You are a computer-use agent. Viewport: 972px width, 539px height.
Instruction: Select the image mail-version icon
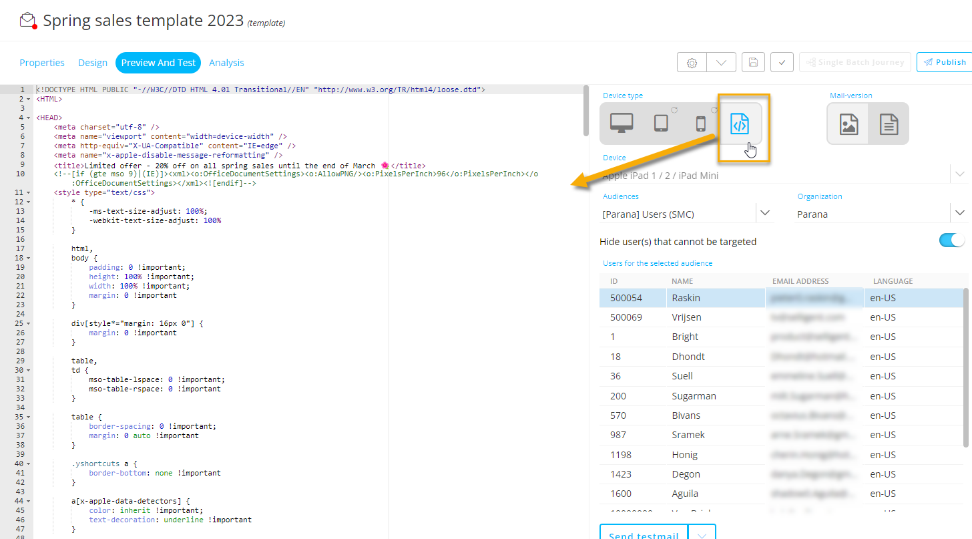[x=848, y=124]
